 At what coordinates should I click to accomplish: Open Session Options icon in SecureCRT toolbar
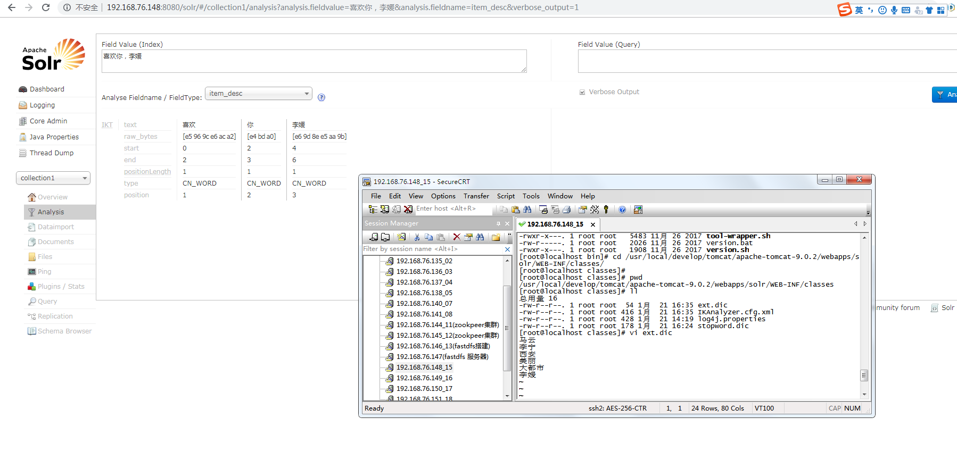583,210
